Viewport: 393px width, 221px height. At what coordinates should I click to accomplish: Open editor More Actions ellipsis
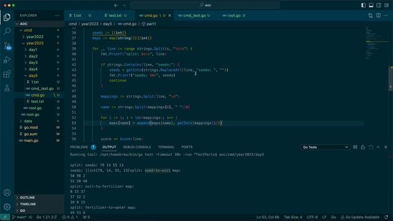click(386, 15)
